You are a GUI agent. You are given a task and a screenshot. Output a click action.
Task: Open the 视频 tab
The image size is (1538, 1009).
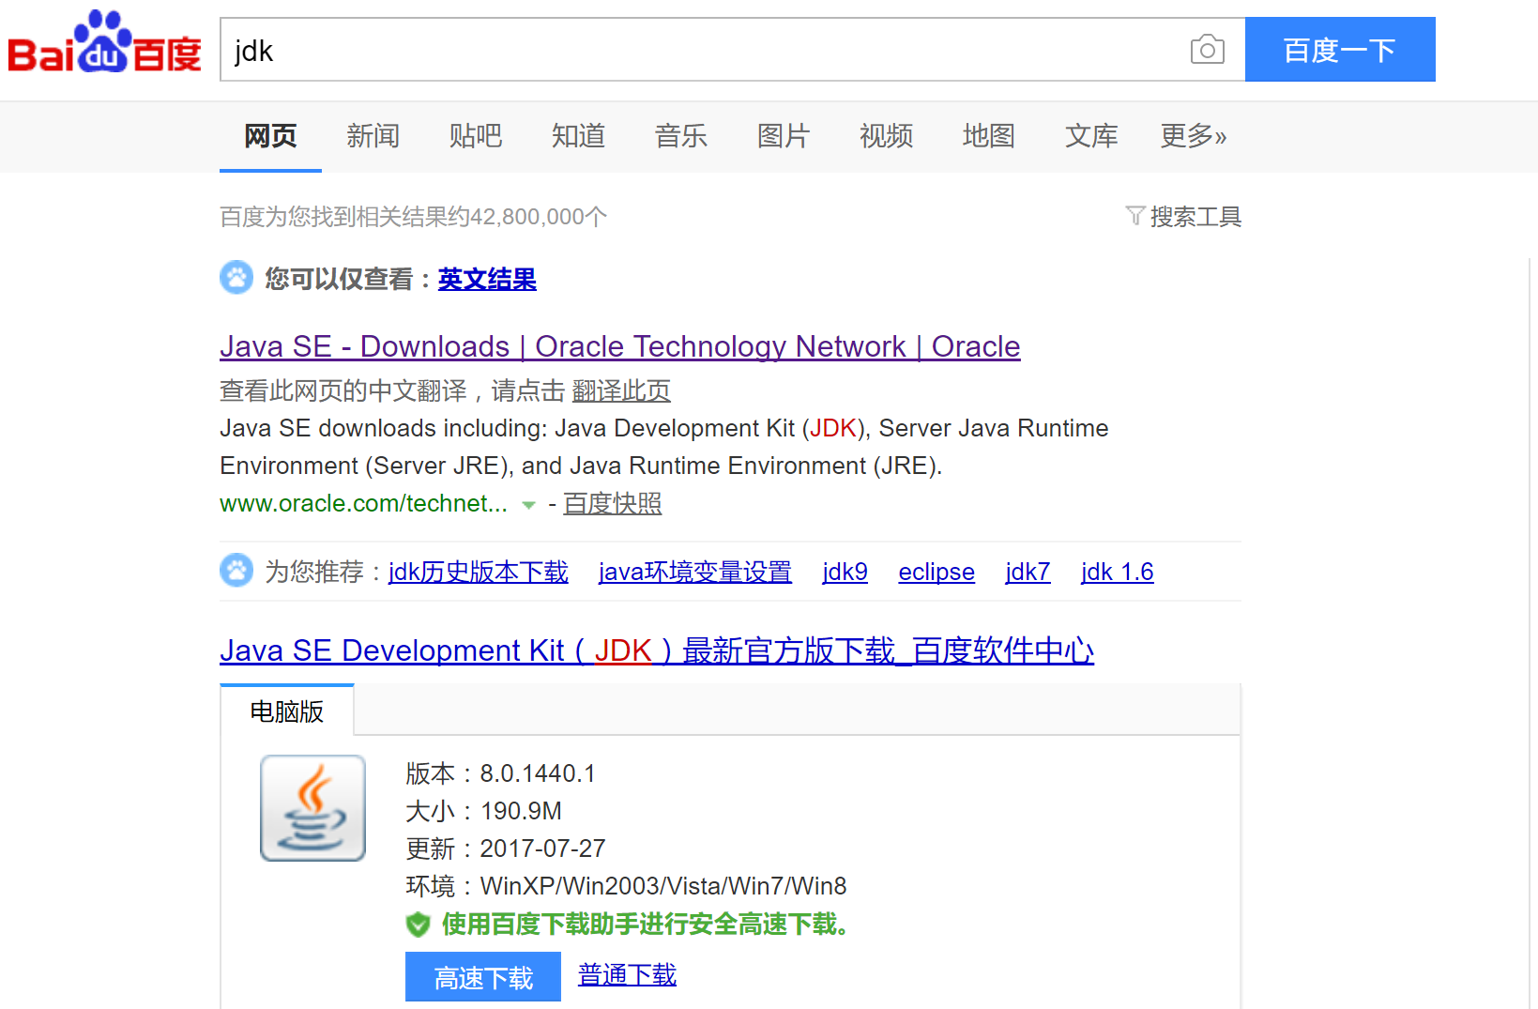[886, 136]
